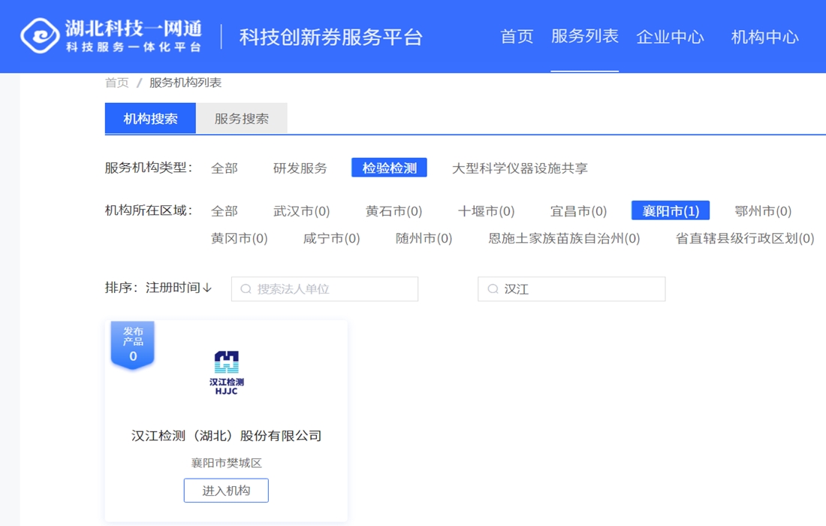
Task: Click the 搜索法人单位 search input field
Action: tap(323, 289)
